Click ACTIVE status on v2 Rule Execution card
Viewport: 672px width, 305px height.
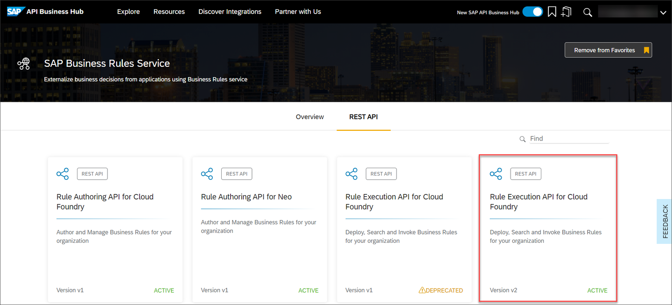click(x=597, y=291)
